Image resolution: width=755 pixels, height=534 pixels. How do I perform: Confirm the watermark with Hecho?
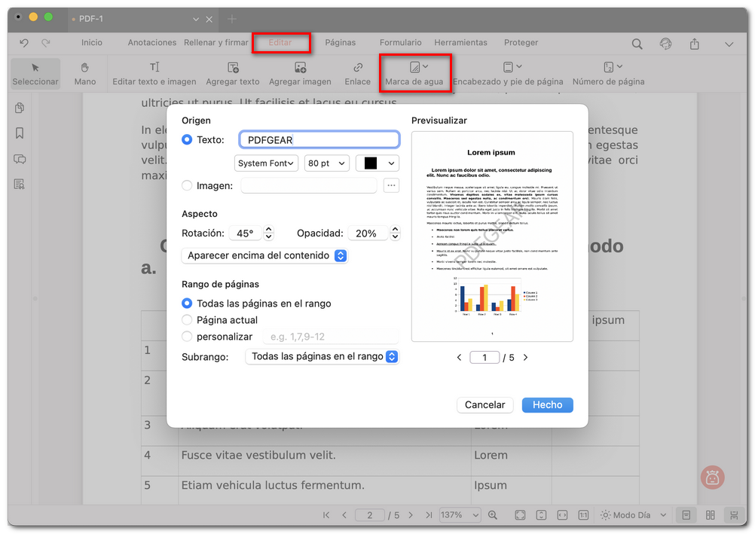click(548, 405)
